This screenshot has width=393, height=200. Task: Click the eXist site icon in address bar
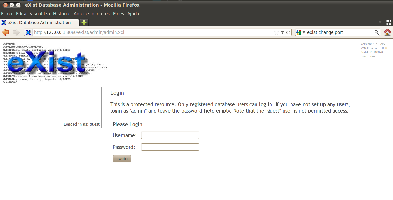[28, 32]
